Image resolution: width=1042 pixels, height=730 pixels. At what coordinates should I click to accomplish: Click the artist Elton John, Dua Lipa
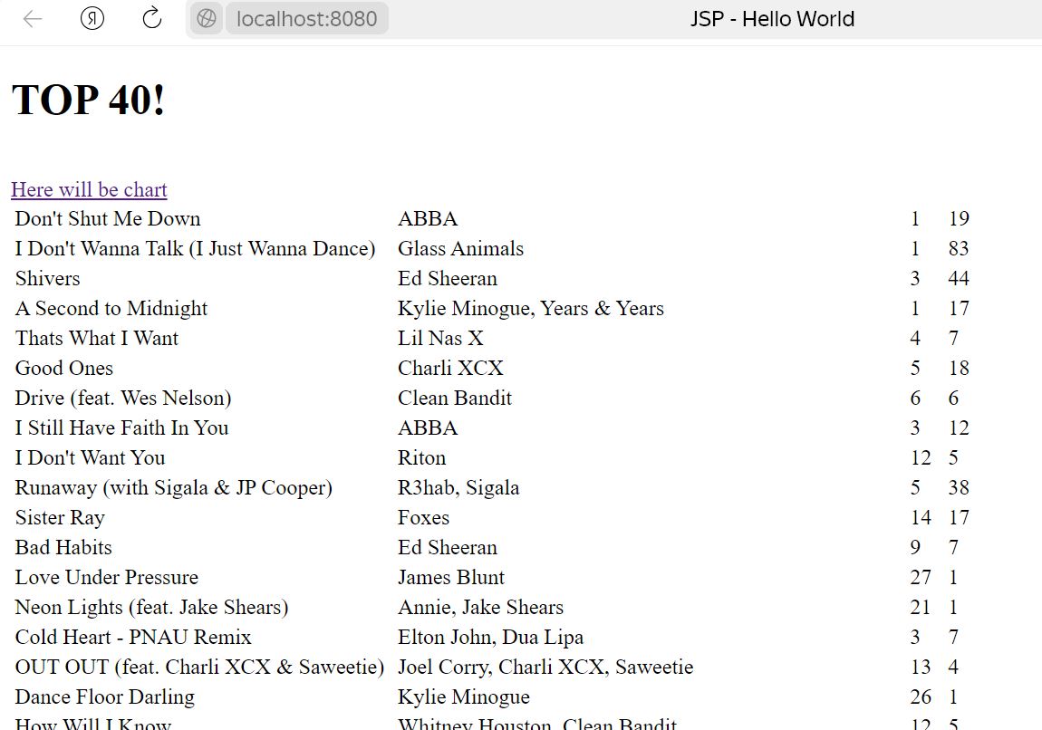[x=490, y=637]
